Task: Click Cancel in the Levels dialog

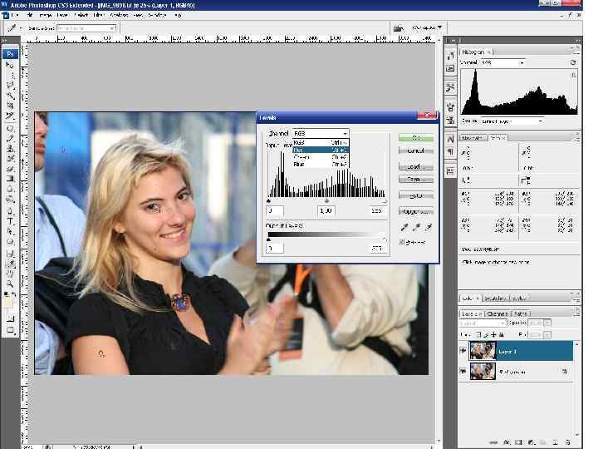Action: pyautogui.click(x=416, y=150)
